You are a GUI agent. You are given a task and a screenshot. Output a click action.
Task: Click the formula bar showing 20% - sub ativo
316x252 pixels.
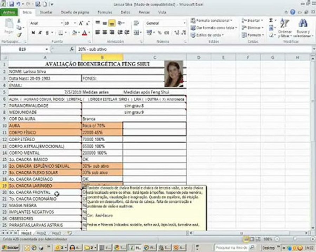[x=194, y=49]
